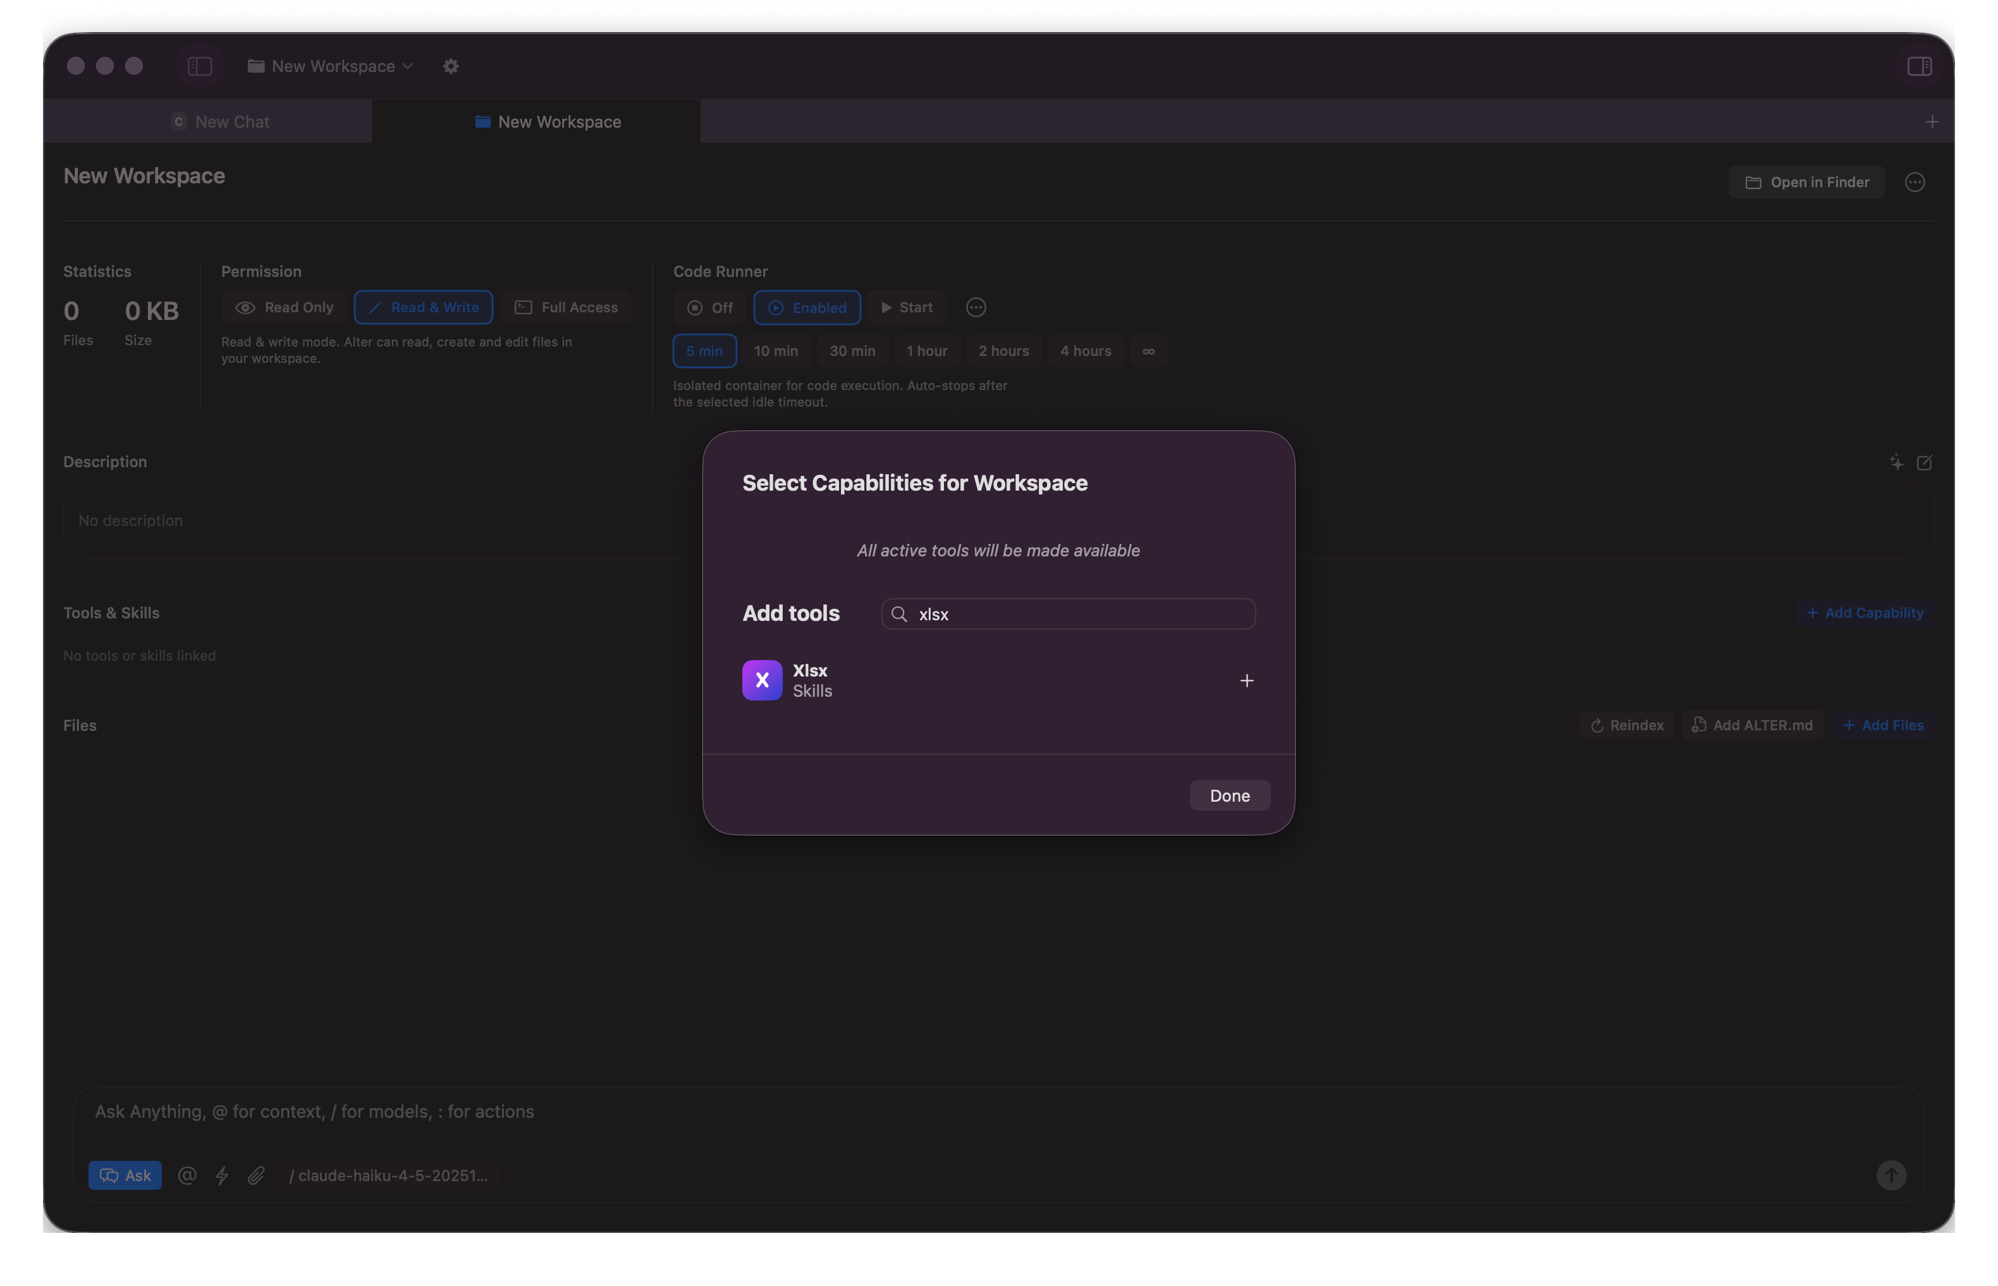Open a new tab with plus icon

1931,122
